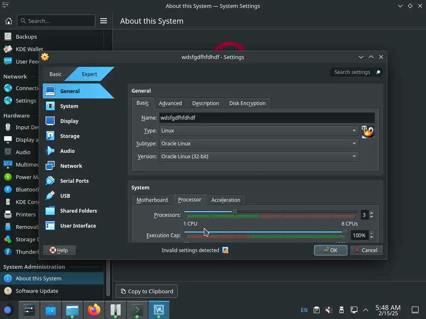Open the Display settings category

coord(78,121)
